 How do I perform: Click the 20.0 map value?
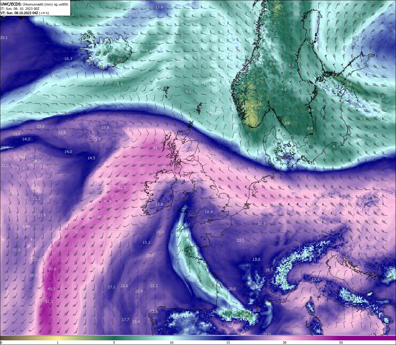[x=232, y=289]
